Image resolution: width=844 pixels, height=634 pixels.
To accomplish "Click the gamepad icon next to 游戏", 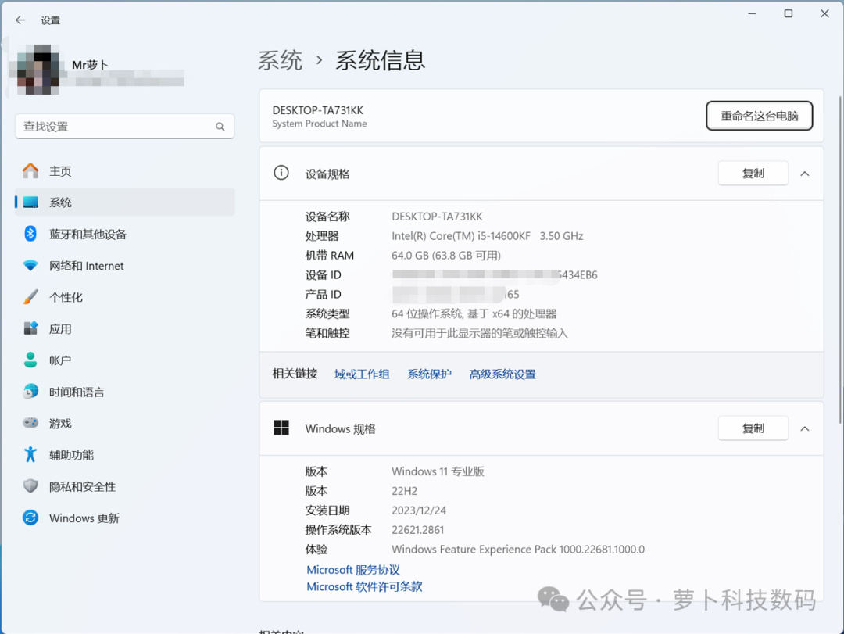I will [x=30, y=423].
